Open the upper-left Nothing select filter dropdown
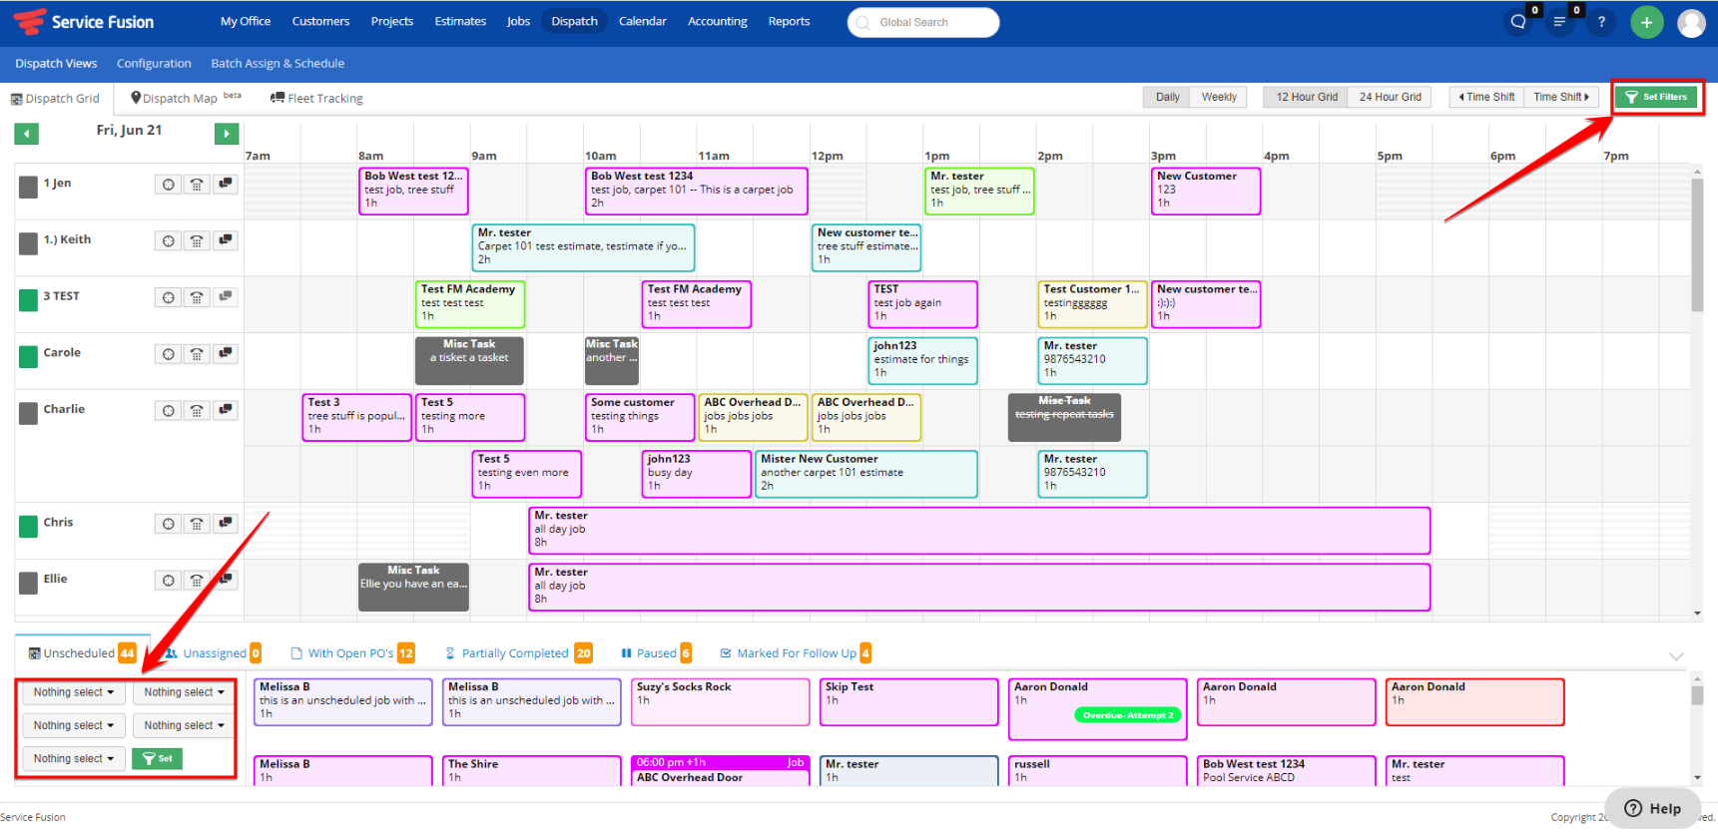The image size is (1718, 832). [x=74, y=692]
